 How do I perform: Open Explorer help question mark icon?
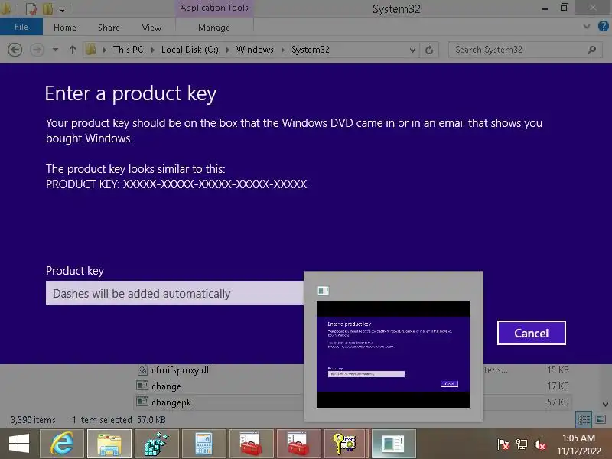[x=603, y=27]
